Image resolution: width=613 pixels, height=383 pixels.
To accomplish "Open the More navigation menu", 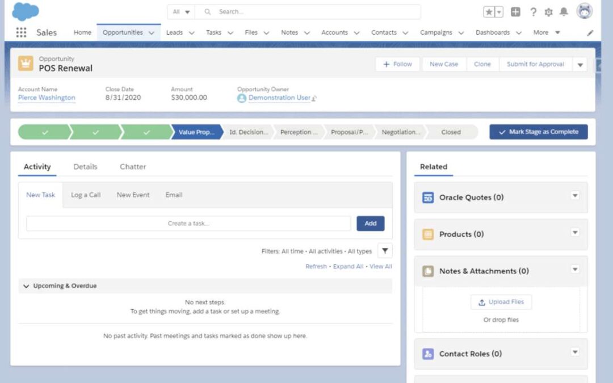I will 547,32.
